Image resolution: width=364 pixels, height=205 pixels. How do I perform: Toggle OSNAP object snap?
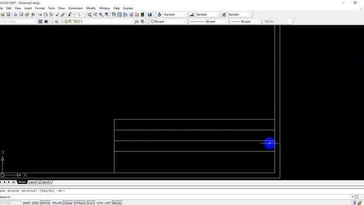68,203
